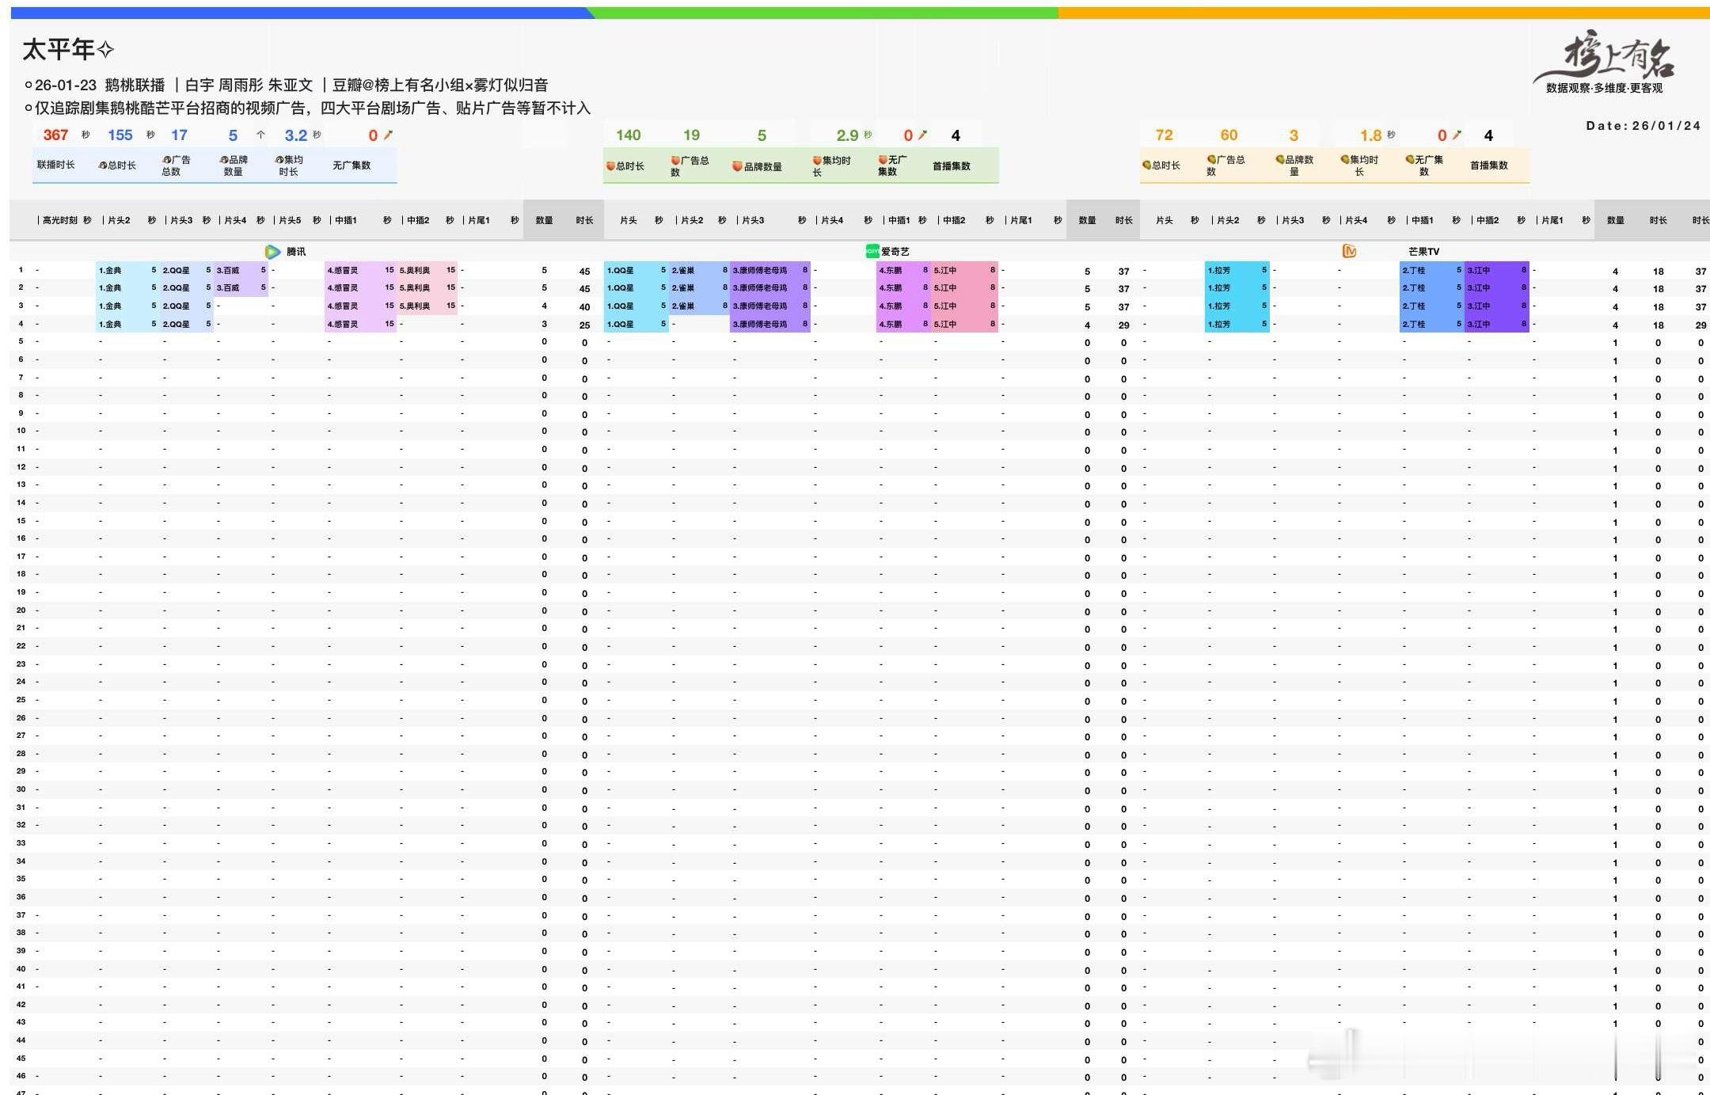Viewport: 1710px width, 1095px height.
Task: Click the 联播时长 label in blue summary
Action: click(55, 165)
